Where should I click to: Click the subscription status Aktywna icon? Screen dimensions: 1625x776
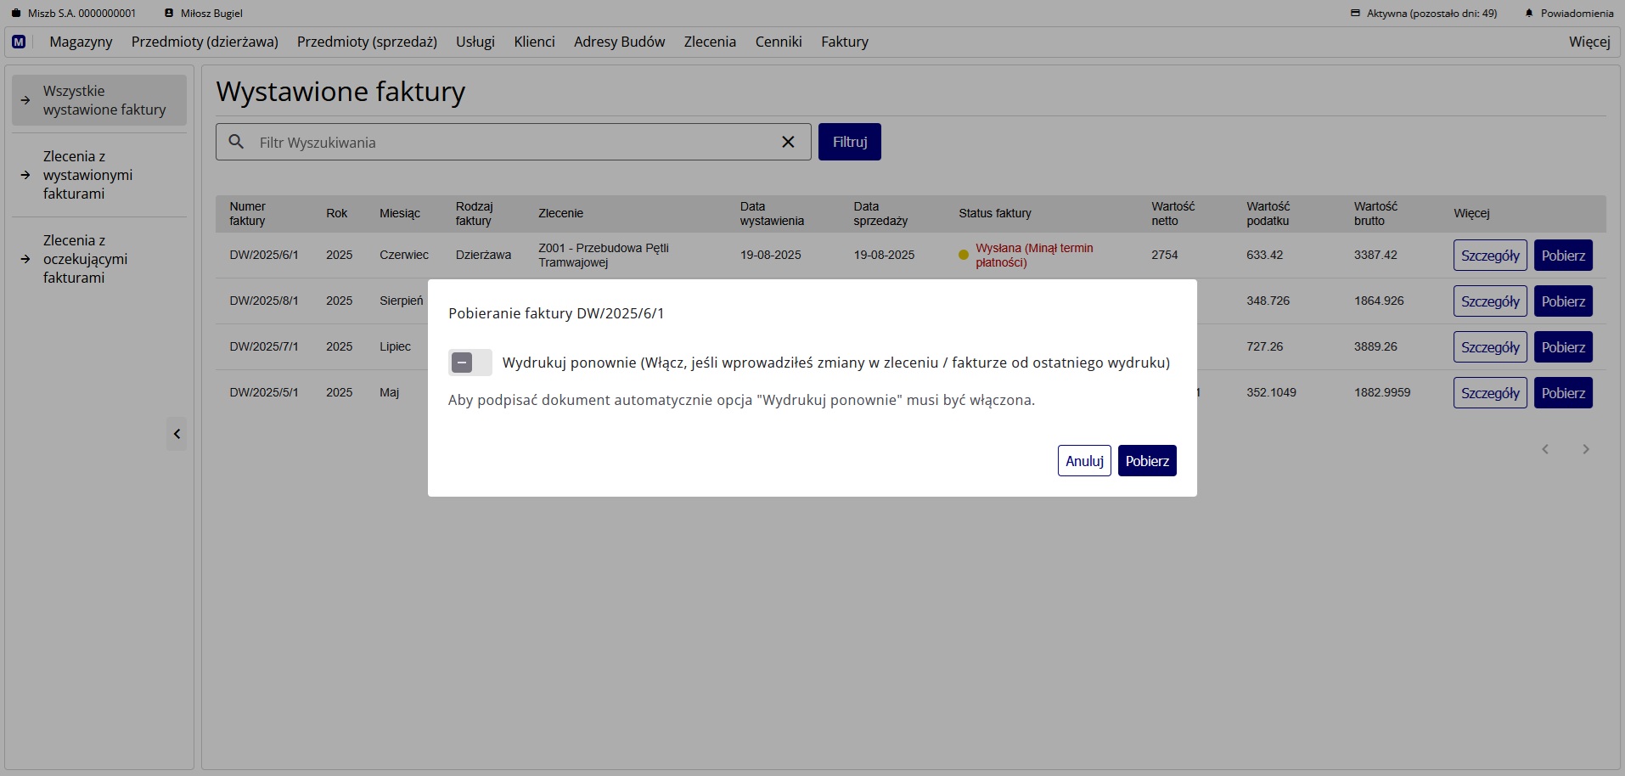1355,14
